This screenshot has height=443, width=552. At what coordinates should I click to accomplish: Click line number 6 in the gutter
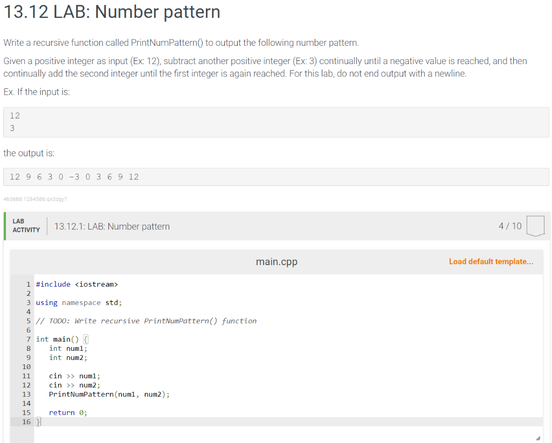pyautogui.click(x=29, y=330)
